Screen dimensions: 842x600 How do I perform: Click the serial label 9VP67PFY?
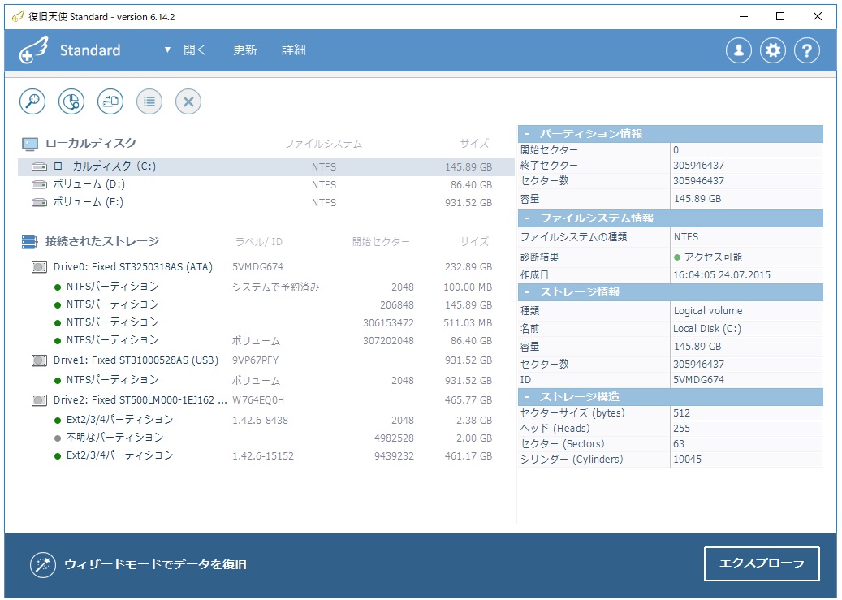click(x=256, y=360)
